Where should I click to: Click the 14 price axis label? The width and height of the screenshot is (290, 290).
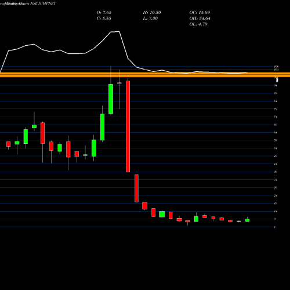[x=275, y=211]
